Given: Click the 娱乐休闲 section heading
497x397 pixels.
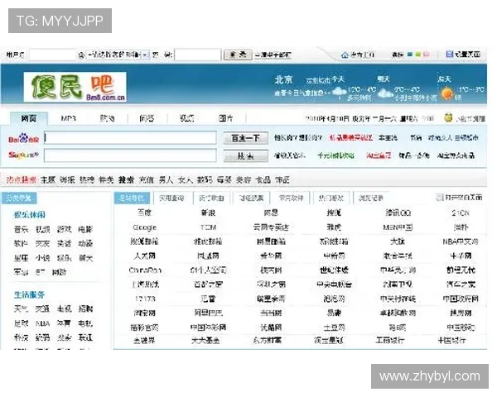Looking at the screenshot, I should 29,215.
